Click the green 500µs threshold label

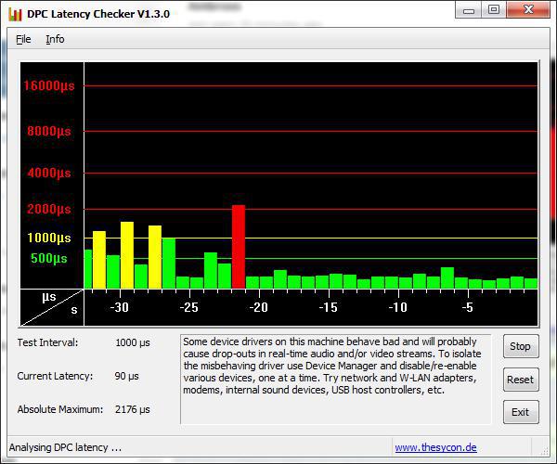(x=48, y=258)
